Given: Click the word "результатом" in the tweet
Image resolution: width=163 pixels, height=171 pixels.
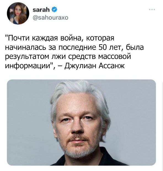Looking at the screenshot, I should tap(27, 57).
